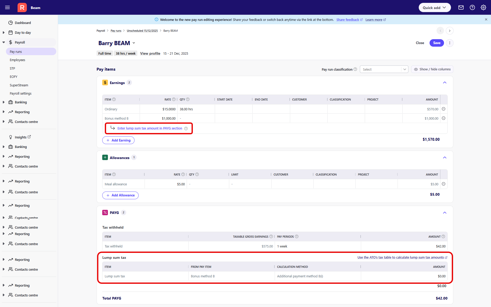Screen dimensions: 491x307
Task: Toggle Show / hide columns
Action: (432, 69)
